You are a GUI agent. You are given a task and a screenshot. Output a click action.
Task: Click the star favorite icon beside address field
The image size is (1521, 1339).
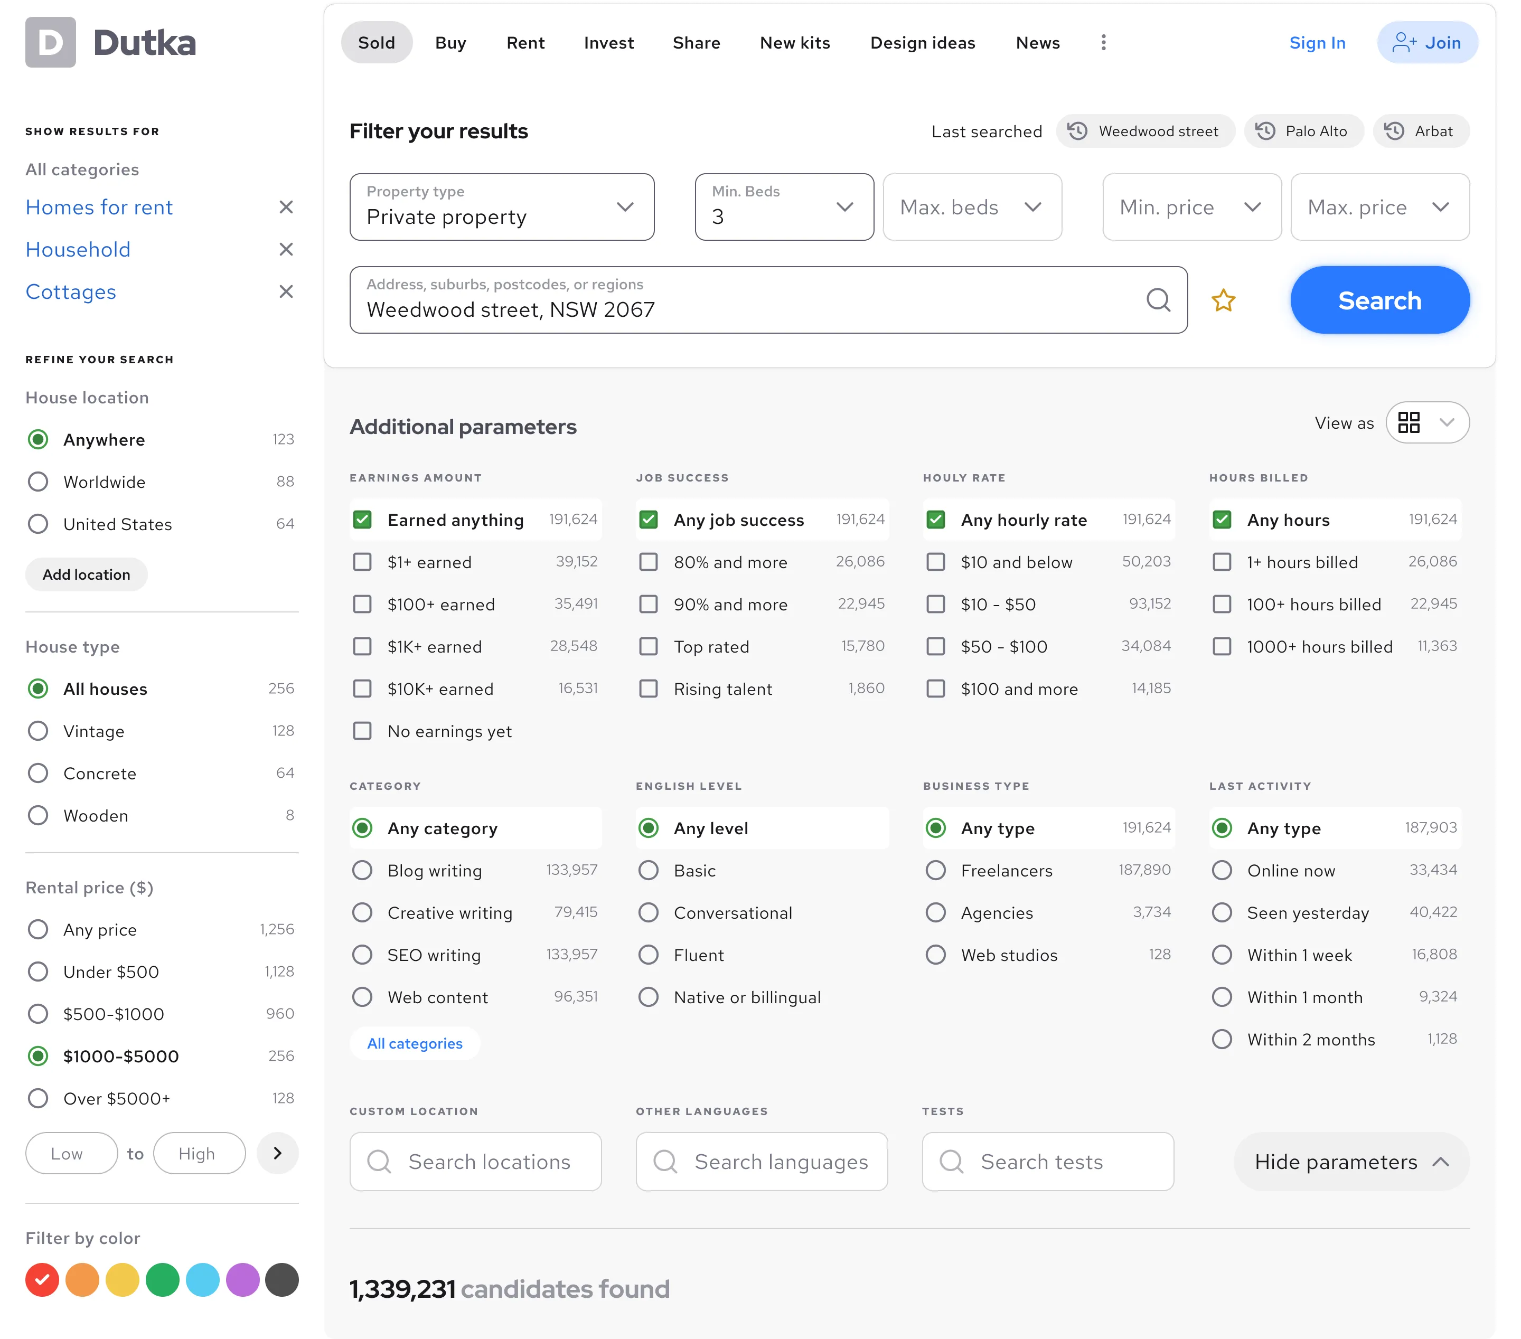[x=1223, y=300]
